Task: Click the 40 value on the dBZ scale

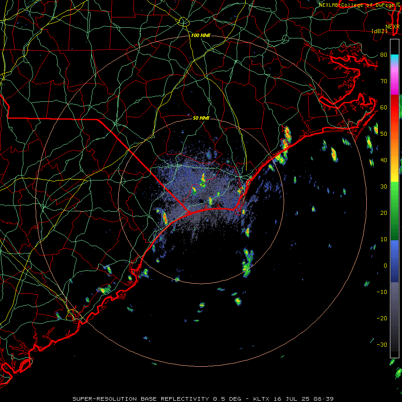Action: click(384, 160)
